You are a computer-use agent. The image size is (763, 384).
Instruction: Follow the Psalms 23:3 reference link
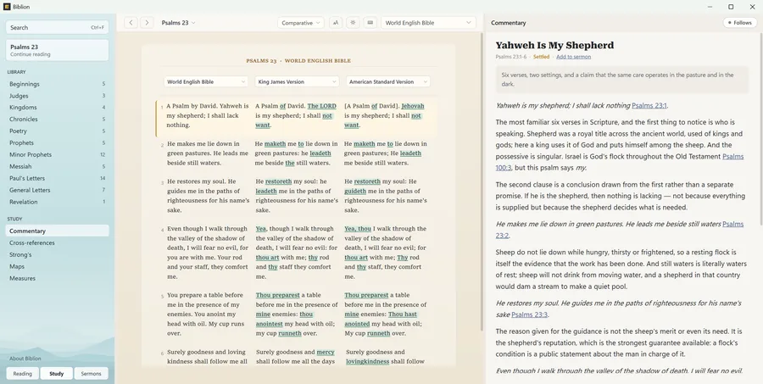pyautogui.click(x=529, y=314)
